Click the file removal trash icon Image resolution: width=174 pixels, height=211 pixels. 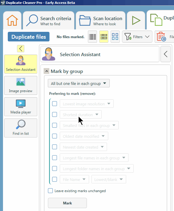point(161,37)
